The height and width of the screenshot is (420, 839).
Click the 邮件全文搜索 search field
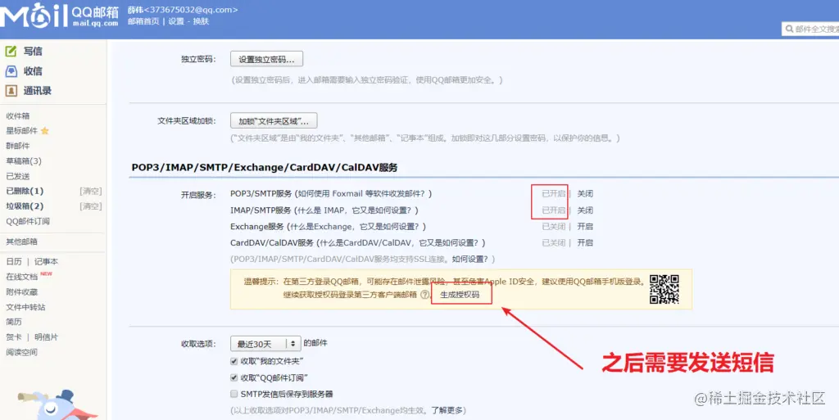[810, 29]
